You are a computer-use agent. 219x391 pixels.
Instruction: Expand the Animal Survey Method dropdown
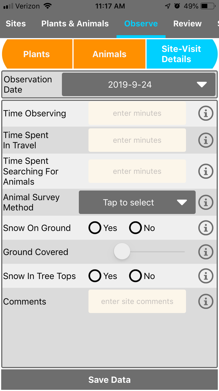[x=137, y=202]
